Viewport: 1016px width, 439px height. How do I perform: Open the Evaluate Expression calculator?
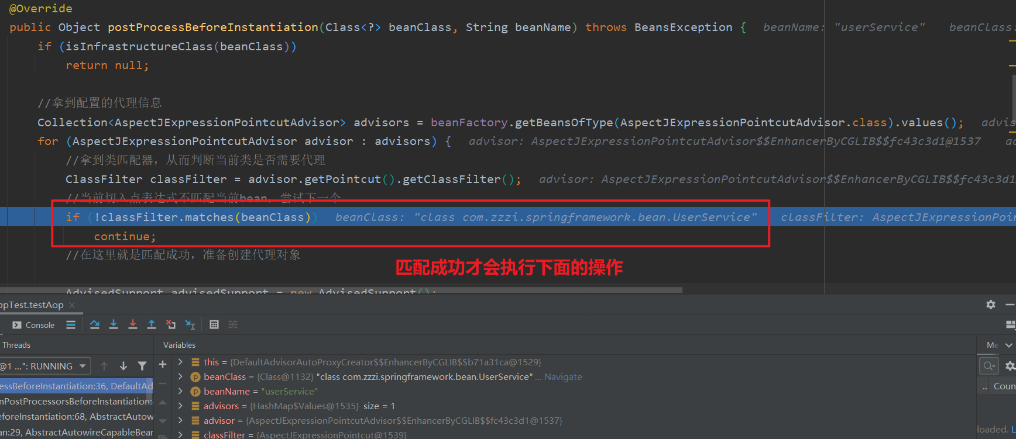tap(214, 324)
